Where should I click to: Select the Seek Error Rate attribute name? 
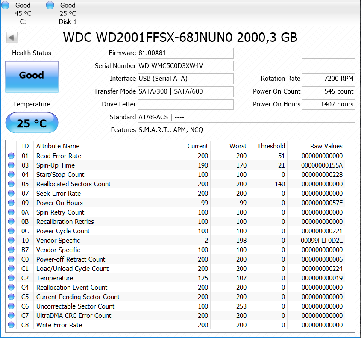(59, 194)
